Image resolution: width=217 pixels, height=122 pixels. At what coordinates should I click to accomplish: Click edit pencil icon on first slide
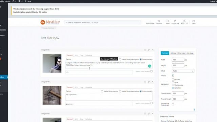tap(149, 50)
